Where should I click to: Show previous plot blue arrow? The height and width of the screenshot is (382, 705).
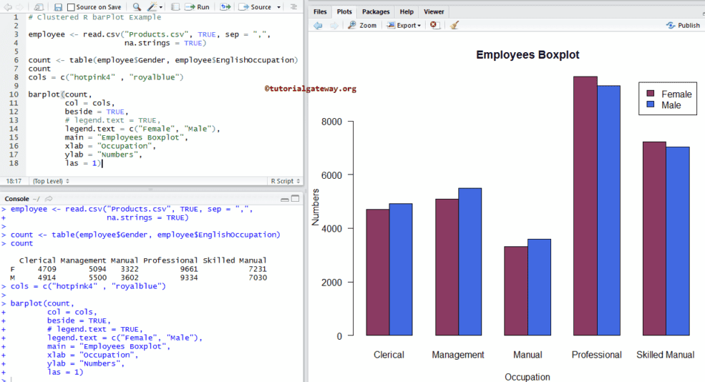click(x=318, y=25)
